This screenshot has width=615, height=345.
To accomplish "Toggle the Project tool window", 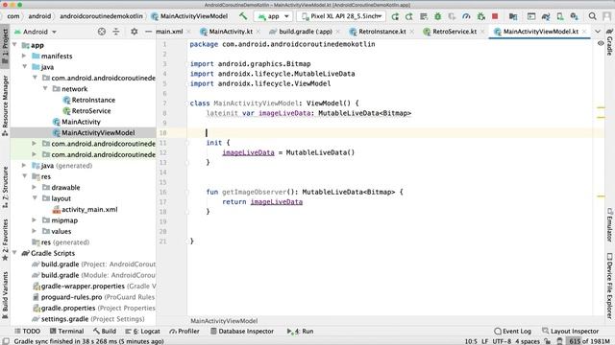I will click(5, 45).
